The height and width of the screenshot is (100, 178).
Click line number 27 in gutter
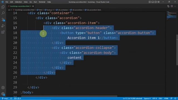[x=15, y=77]
